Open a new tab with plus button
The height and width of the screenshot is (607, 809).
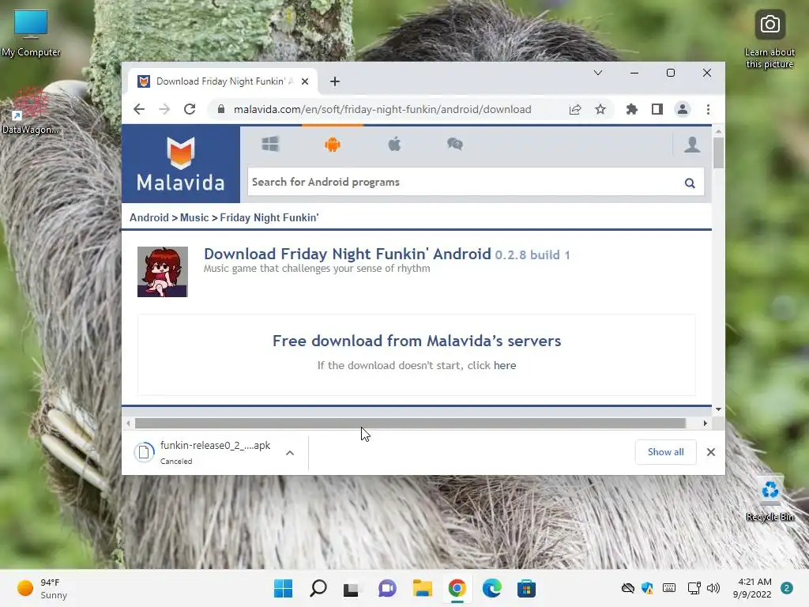tap(335, 81)
